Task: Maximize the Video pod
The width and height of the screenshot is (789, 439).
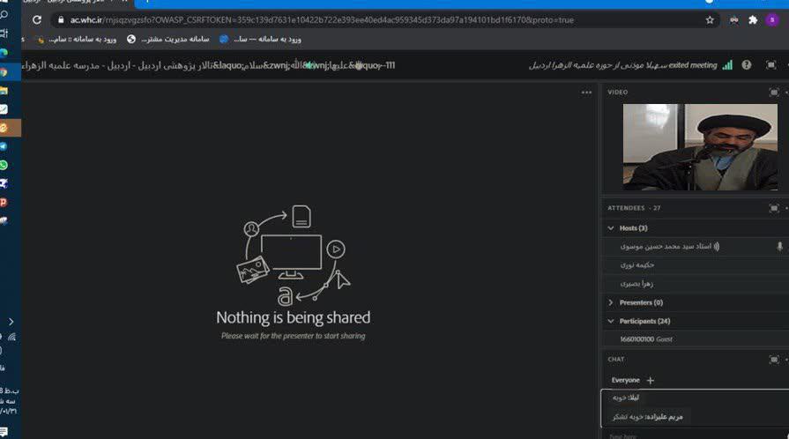Action: point(773,92)
